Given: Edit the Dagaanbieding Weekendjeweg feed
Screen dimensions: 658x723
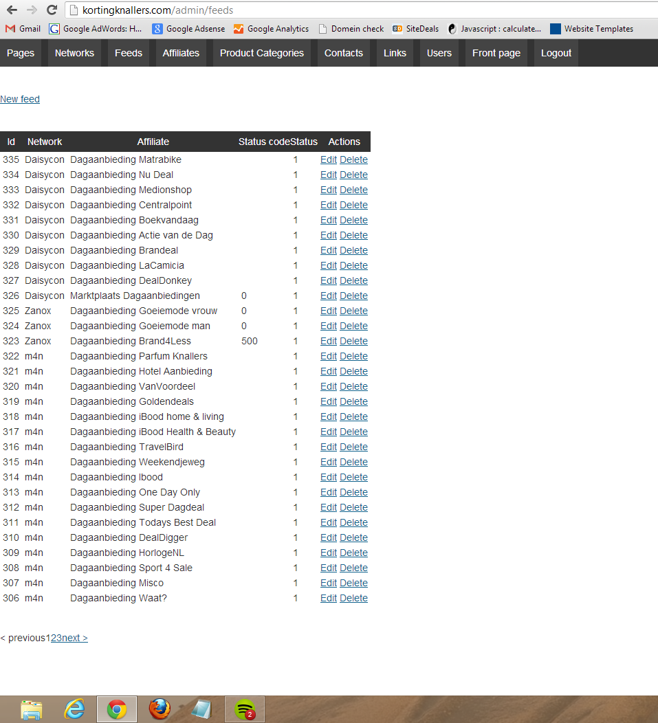Looking at the screenshot, I should tap(329, 462).
